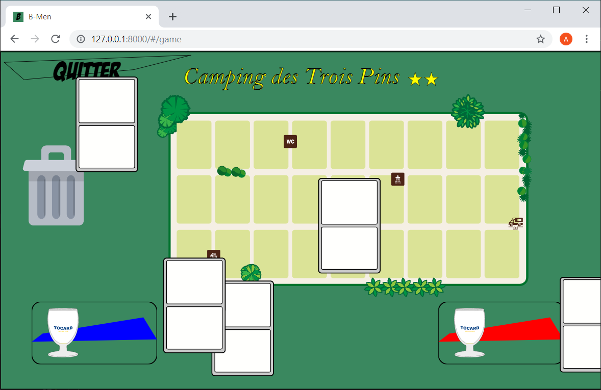The height and width of the screenshot is (390, 601).
Task: Click the camper van icon
Action: (x=516, y=223)
